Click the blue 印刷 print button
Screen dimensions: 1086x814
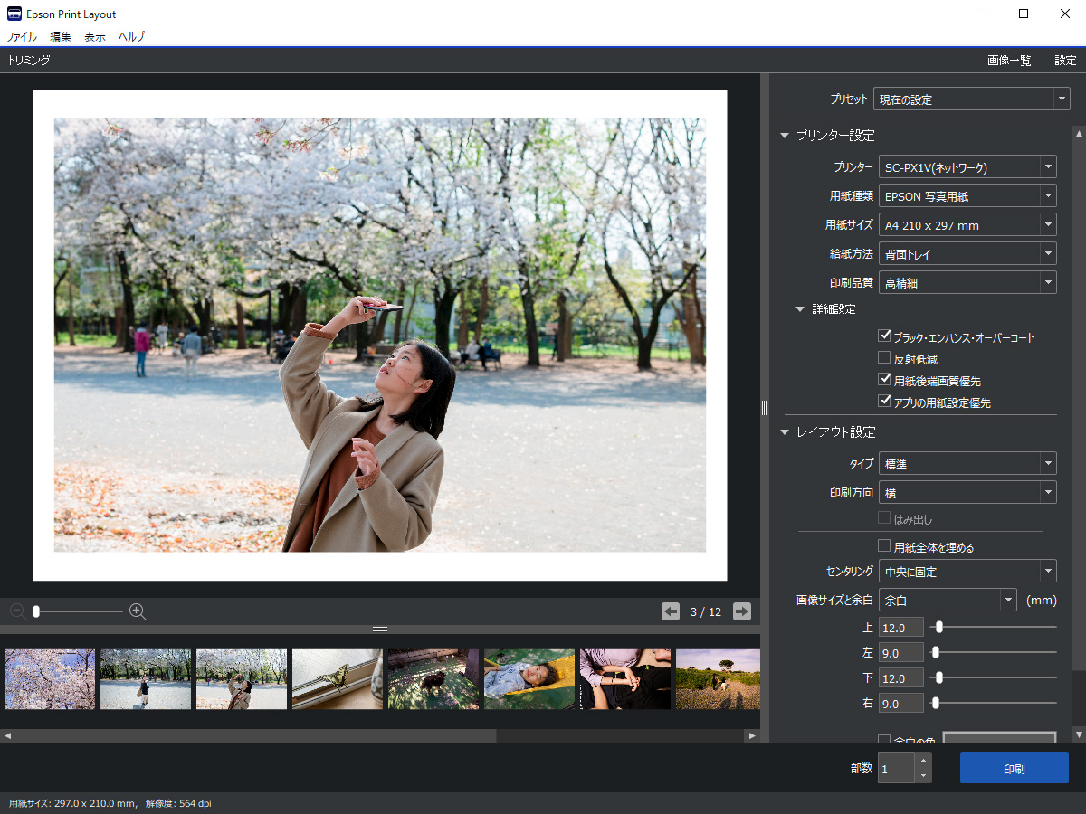tap(1014, 768)
